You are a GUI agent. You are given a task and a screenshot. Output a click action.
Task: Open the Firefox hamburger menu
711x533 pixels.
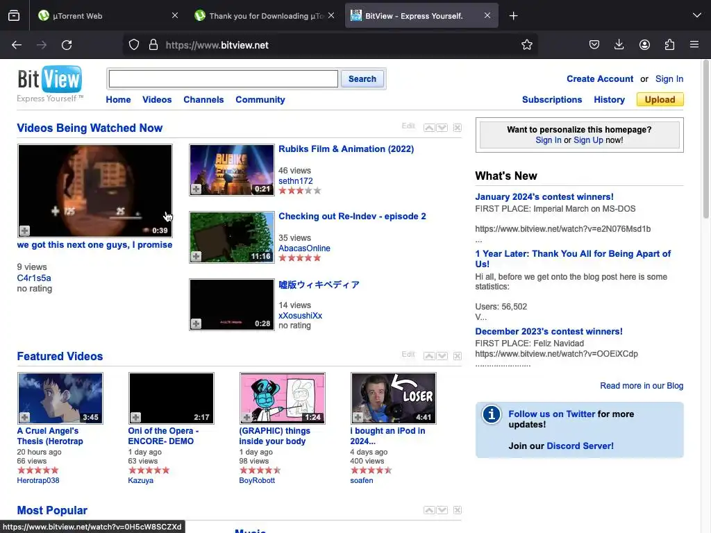[x=694, y=45]
